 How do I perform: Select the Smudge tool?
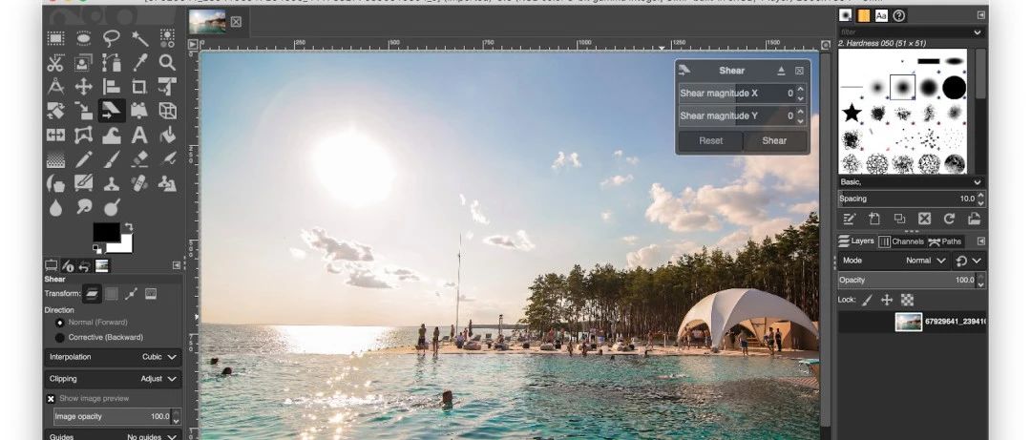point(83,207)
